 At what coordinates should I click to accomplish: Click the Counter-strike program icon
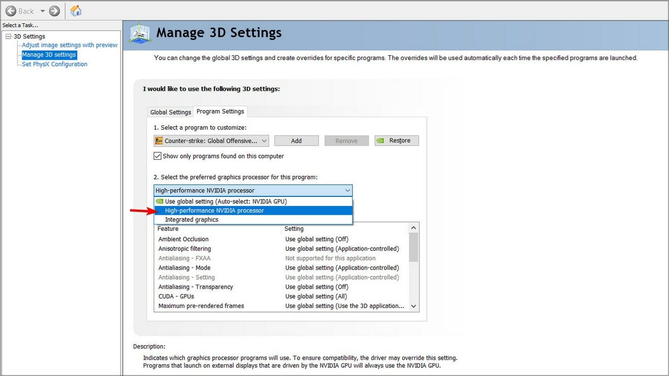pos(159,141)
